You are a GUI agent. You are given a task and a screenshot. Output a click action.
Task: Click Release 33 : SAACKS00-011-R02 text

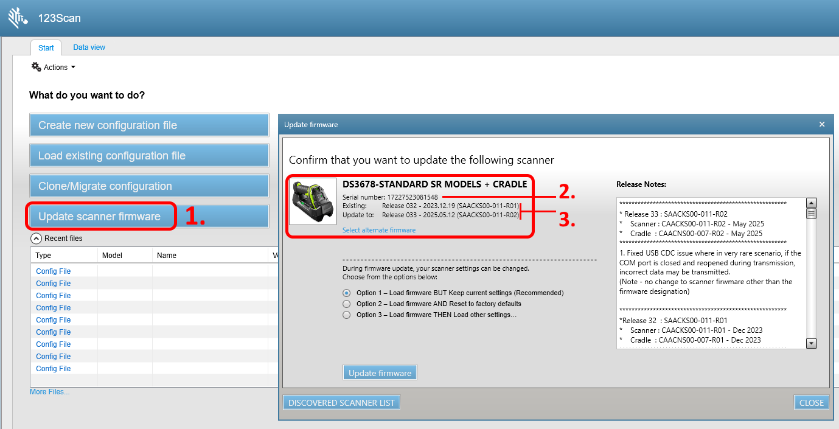pos(673,214)
